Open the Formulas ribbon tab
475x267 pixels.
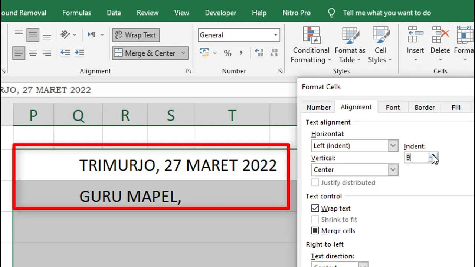tap(76, 13)
